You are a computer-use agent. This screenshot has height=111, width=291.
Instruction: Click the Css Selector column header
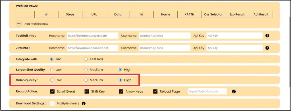[213, 14]
